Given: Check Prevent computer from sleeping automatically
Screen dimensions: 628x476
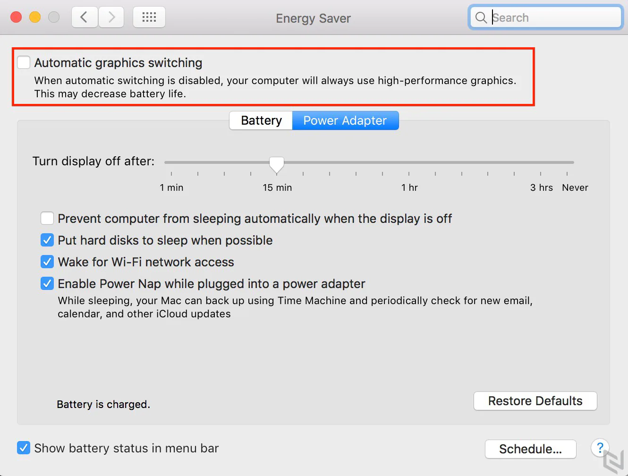Looking at the screenshot, I should pyautogui.click(x=47, y=218).
